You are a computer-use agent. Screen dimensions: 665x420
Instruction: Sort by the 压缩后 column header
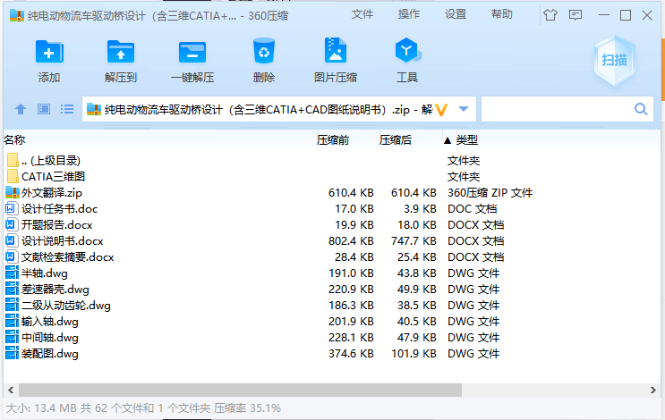[396, 139]
